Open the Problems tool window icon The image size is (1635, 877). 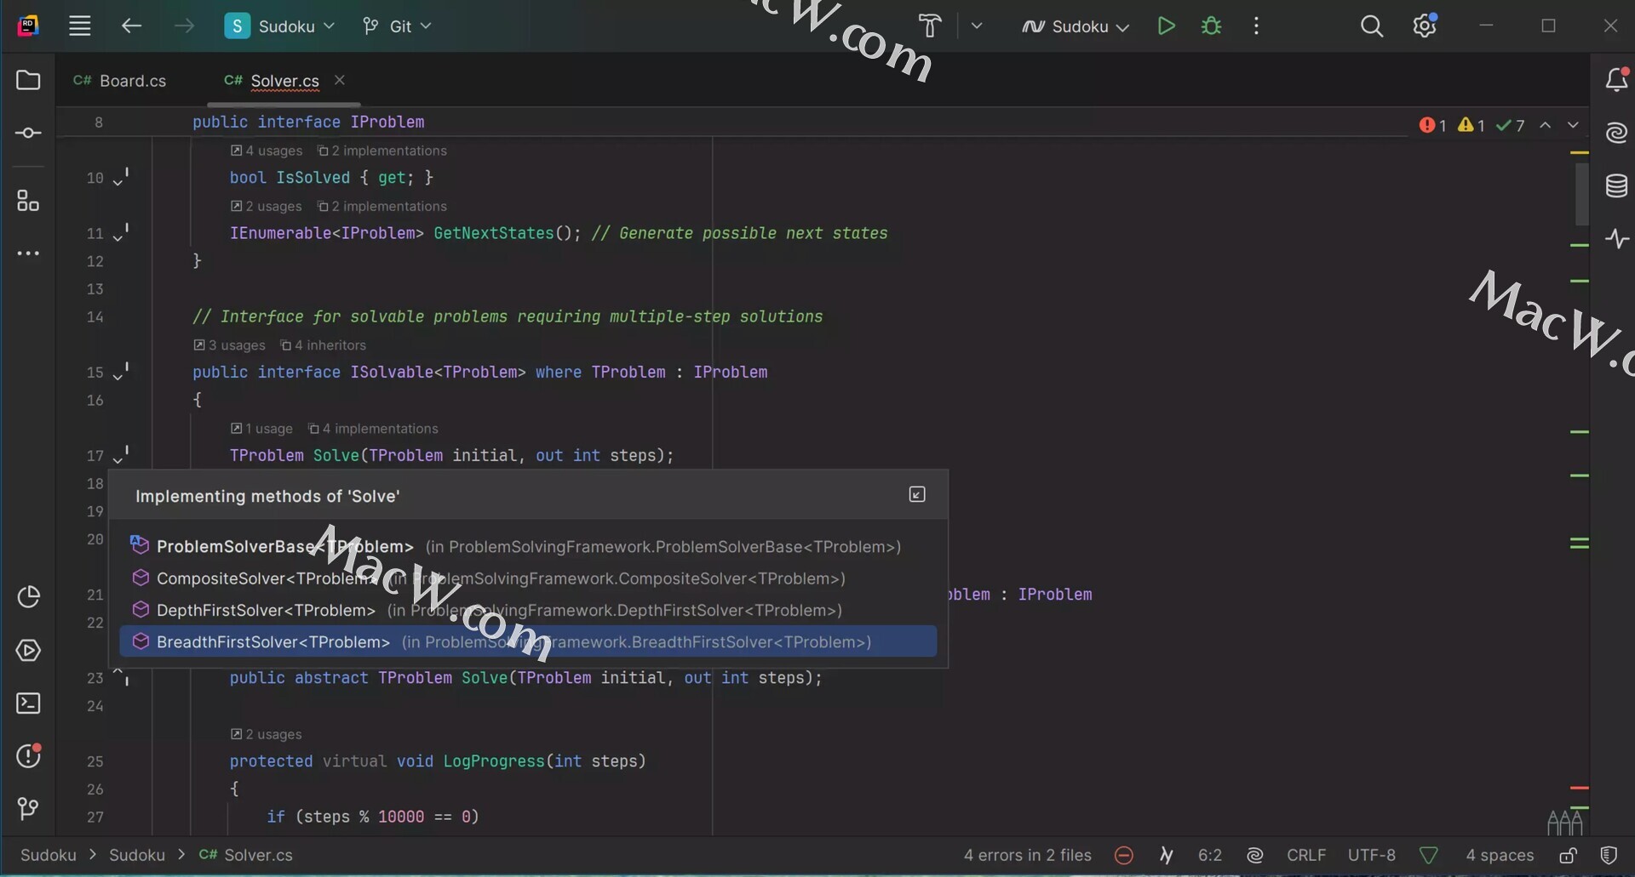tap(28, 755)
